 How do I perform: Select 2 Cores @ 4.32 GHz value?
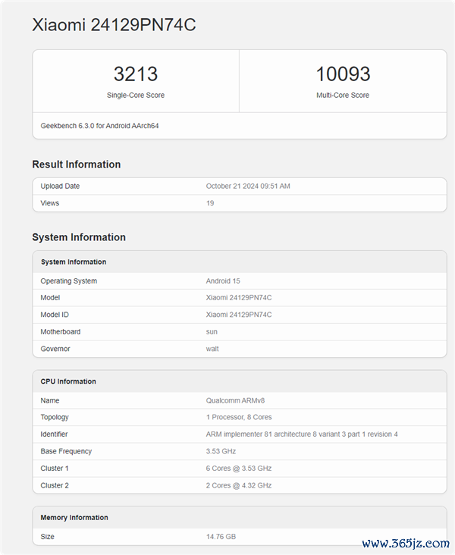pos(239,485)
